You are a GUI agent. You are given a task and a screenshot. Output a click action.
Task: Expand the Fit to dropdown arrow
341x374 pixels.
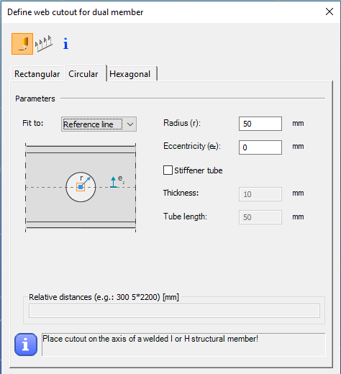click(x=130, y=124)
